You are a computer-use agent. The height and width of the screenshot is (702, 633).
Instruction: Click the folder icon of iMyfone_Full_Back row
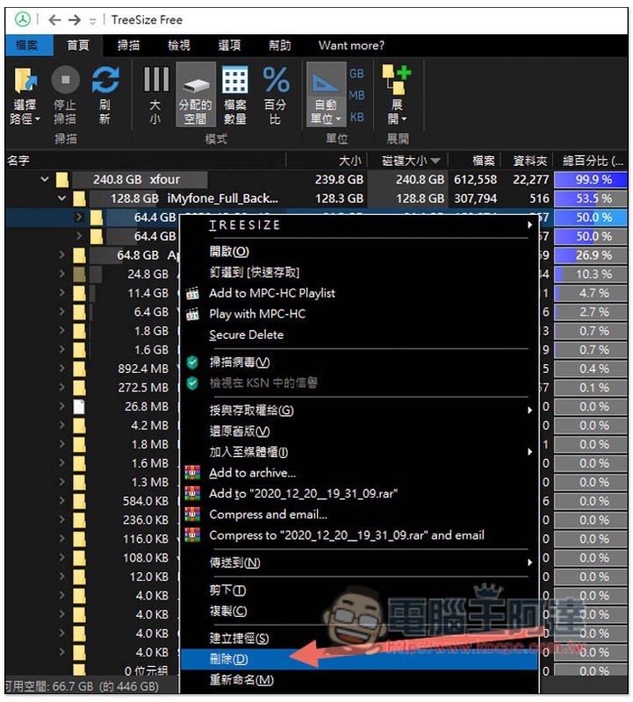79,198
